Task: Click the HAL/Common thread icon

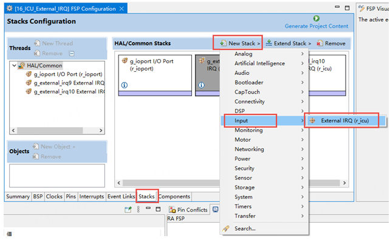Action: [22, 65]
